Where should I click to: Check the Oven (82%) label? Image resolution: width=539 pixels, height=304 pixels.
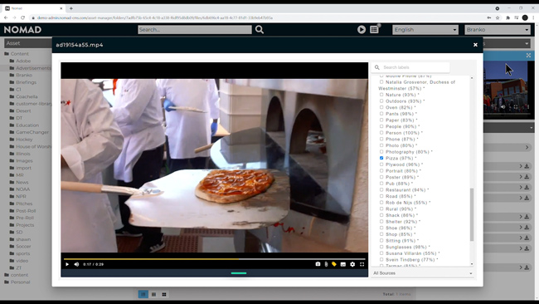[x=381, y=107]
